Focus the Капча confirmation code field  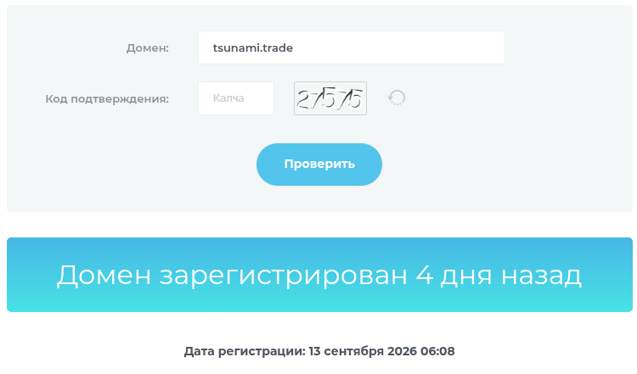point(236,98)
